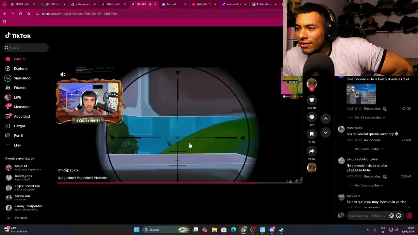
Task: Reply to the 'miren donde está' comment
Action: coord(372,109)
